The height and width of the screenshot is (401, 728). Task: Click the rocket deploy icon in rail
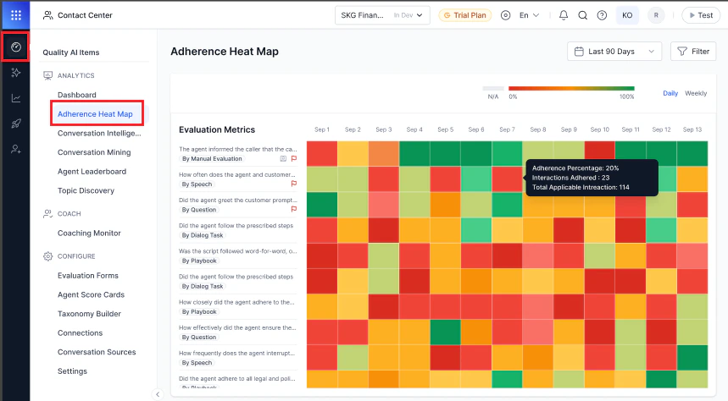point(16,124)
